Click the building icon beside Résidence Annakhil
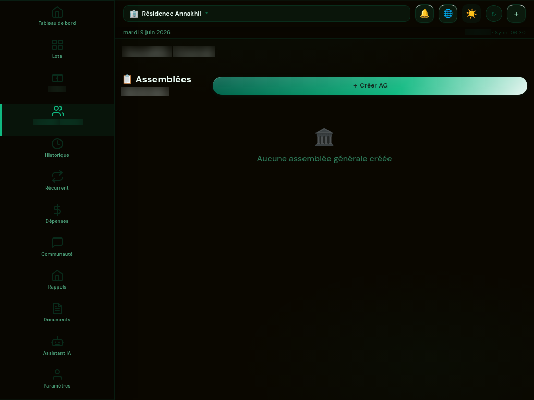Image resolution: width=534 pixels, height=400 pixels. click(x=134, y=14)
